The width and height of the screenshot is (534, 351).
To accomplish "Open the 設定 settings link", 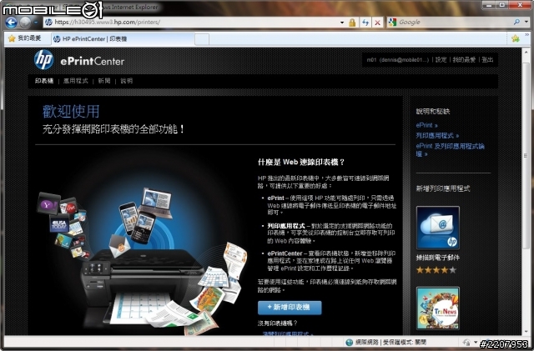I will tap(441, 59).
